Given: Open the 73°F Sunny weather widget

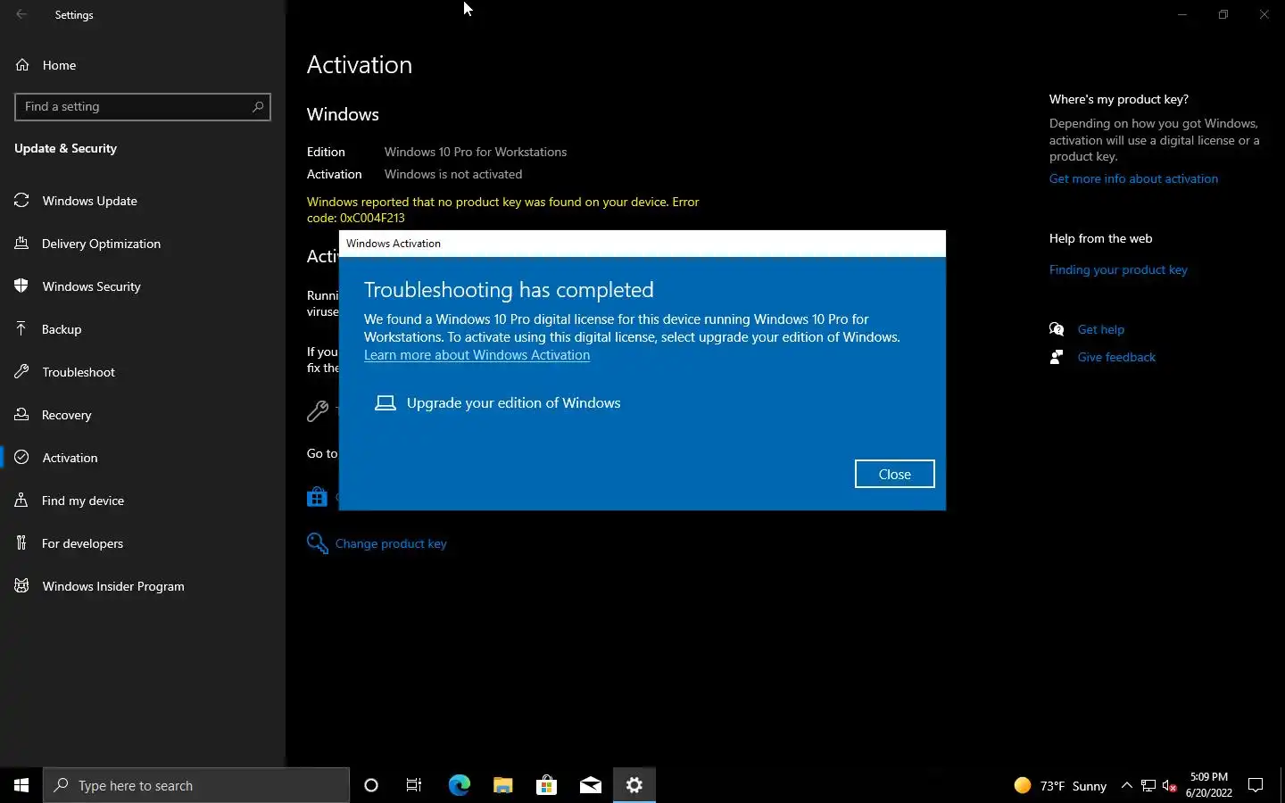Looking at the screenshot, I should (x=1060, y=786).
